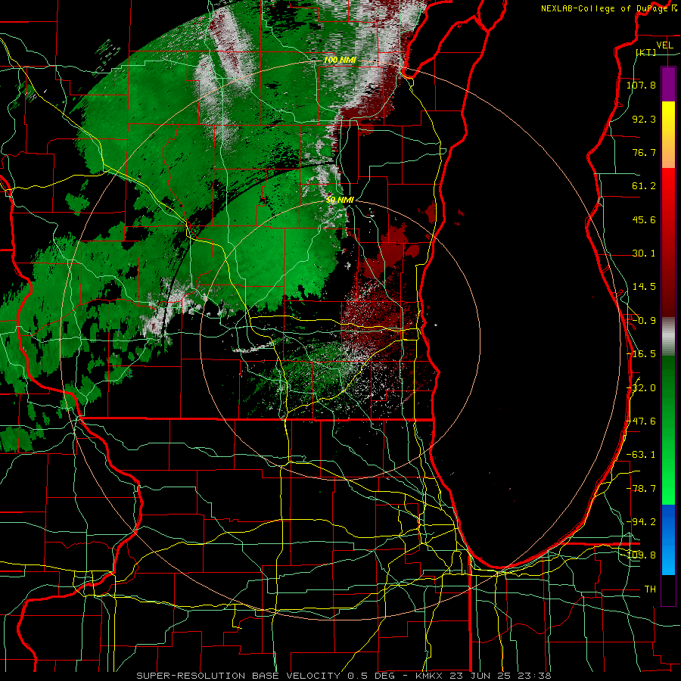Click the 100 NMI range ring label
This screenshot has width=681, height=681.
[340, 60]
